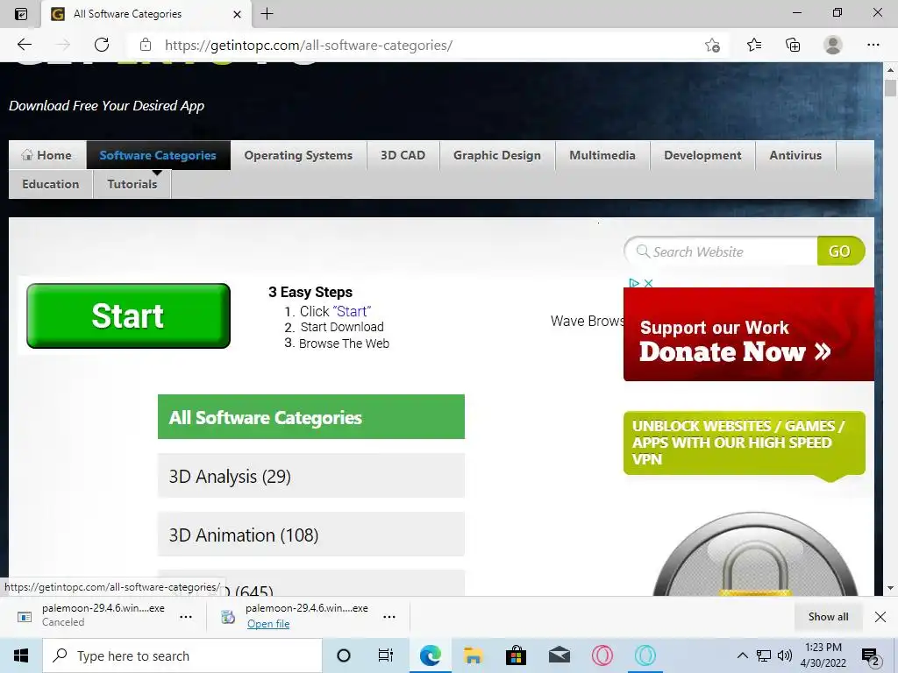This screenshot has width=898, height=673.
Task: Open a new browser tab
Action: tap(267, 14)
